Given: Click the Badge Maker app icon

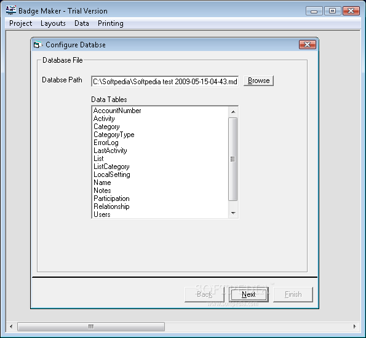Looking at the screenshot, I should pos(11,10).
